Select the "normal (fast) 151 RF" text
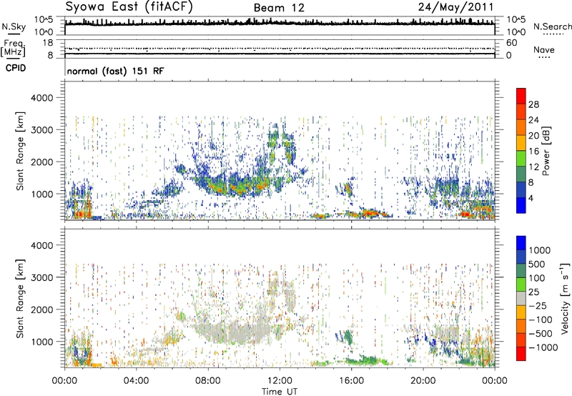 coord(115,71)
